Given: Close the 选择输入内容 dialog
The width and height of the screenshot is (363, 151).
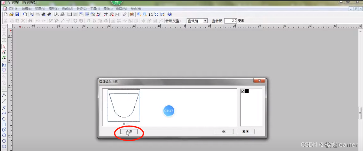Looking at the screenshot, I should 259,81.
